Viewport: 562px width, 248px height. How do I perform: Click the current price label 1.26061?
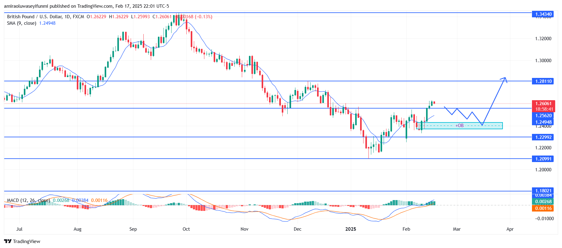click(543, 104)
